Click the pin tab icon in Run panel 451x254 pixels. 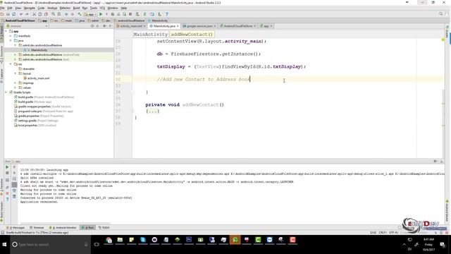[x=7, y=188]
